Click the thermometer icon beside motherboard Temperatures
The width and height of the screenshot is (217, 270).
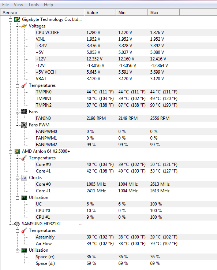click(24, 85)
